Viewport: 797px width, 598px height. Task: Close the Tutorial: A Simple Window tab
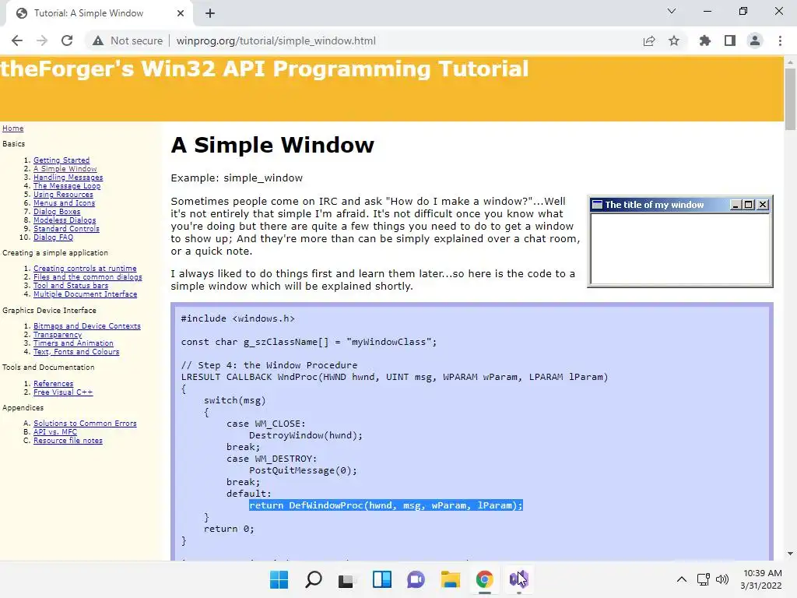click(181, 13)
